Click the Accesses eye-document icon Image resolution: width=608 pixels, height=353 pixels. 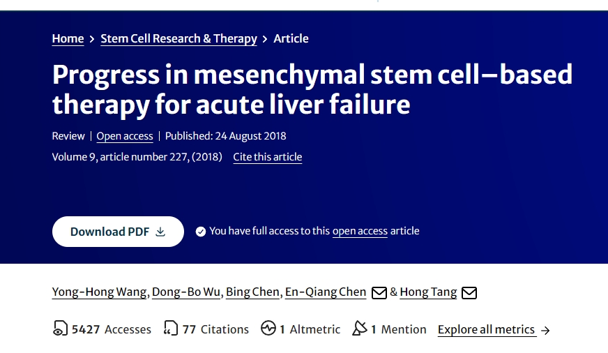pos(60,329)
